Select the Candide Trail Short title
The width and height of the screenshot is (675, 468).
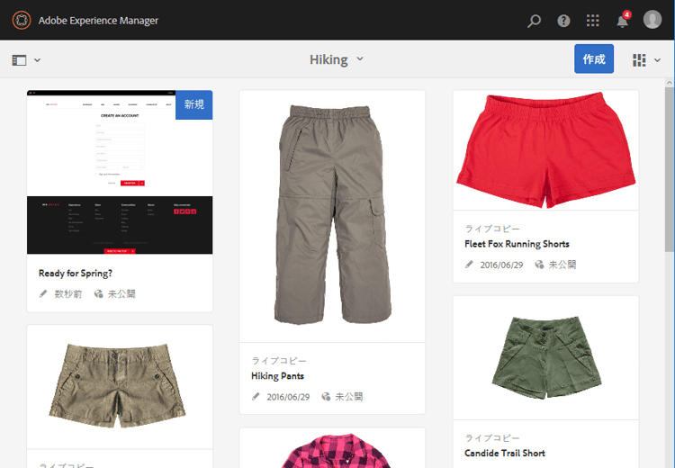[x=505, y=454]
